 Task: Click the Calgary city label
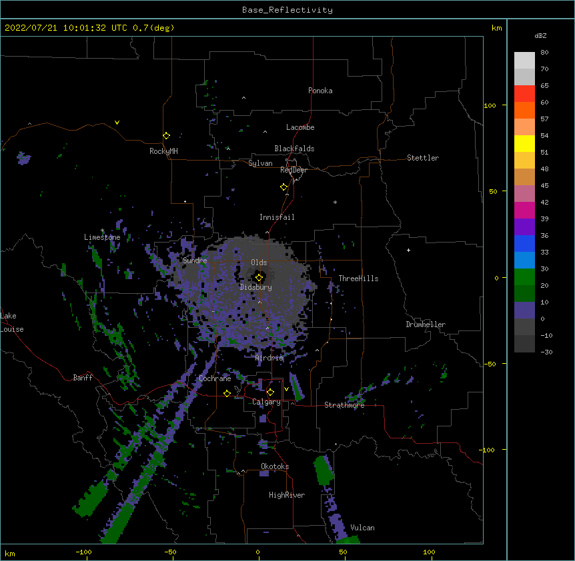[x=266, y=402]
